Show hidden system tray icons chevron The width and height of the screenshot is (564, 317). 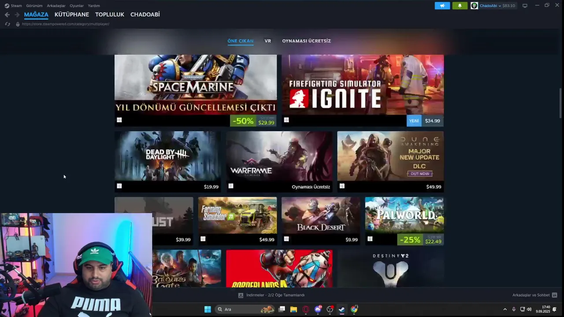tap(505, 309)
